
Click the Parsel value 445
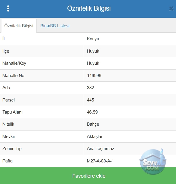coord(90,100)
